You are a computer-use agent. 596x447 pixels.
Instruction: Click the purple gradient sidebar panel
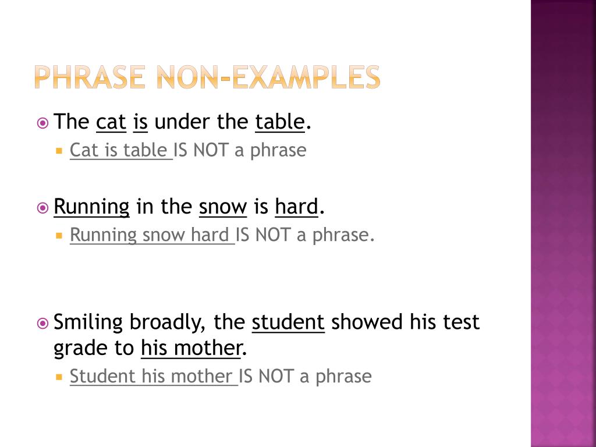click(563, 223)
